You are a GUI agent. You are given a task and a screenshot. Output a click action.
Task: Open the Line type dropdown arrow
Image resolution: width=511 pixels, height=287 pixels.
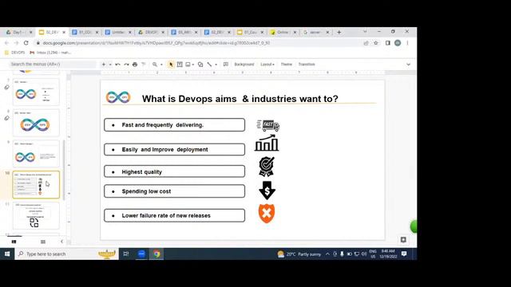click(x=216, y=65)
